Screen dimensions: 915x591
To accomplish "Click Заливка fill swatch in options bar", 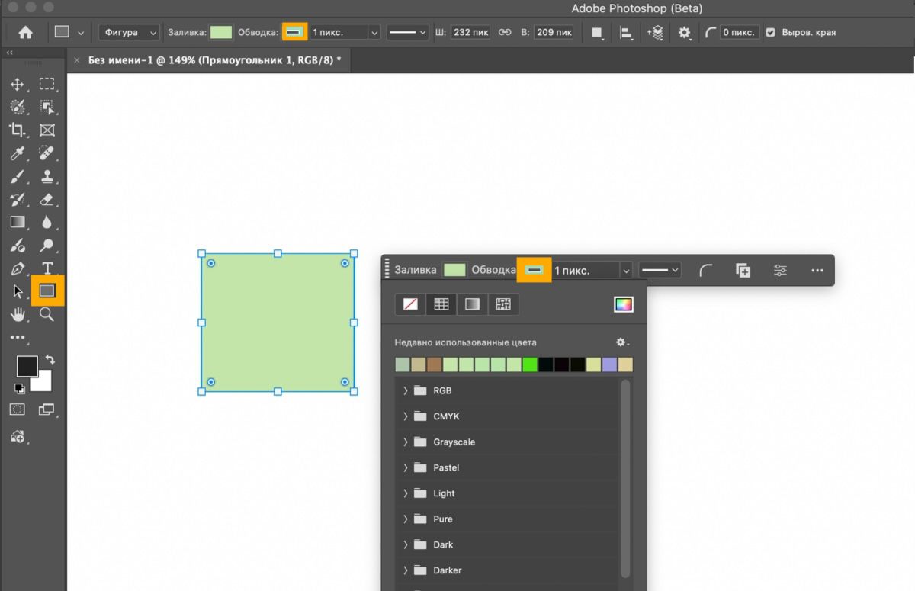I will pyautogui.click(x=221, y=32).
